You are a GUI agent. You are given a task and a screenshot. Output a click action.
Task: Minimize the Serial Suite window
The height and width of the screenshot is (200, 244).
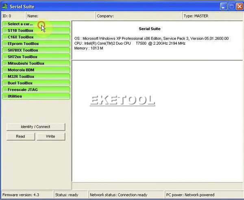point(223,6)
